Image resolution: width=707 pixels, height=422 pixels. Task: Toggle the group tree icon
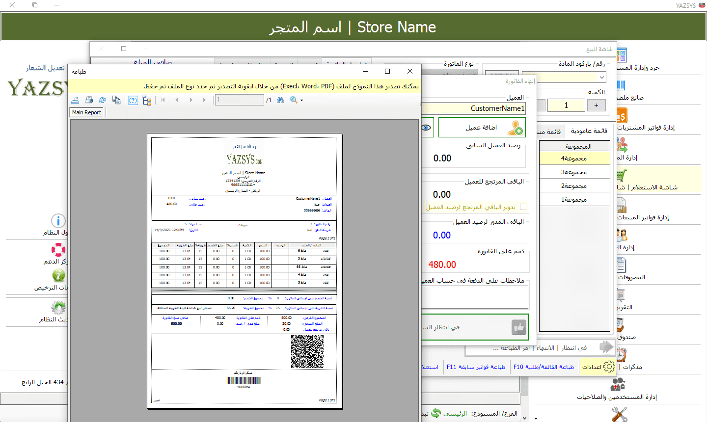pyautogui.click(x=146, y=100)
